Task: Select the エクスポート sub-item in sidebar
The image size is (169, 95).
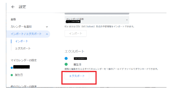Action: coord(23,49)
